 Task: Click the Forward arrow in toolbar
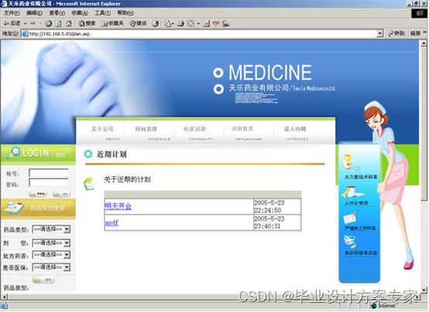point(33,23)
